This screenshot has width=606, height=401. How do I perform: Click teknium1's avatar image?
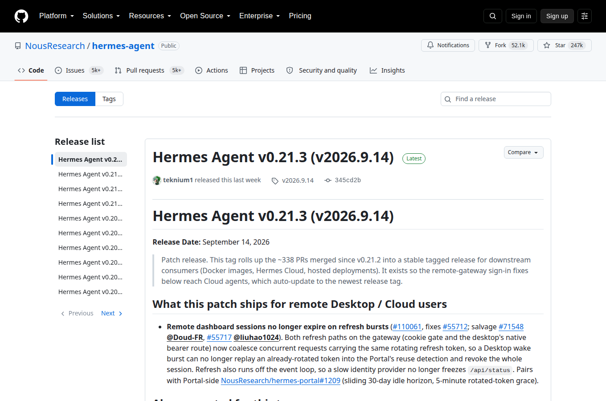coord(157,180)
